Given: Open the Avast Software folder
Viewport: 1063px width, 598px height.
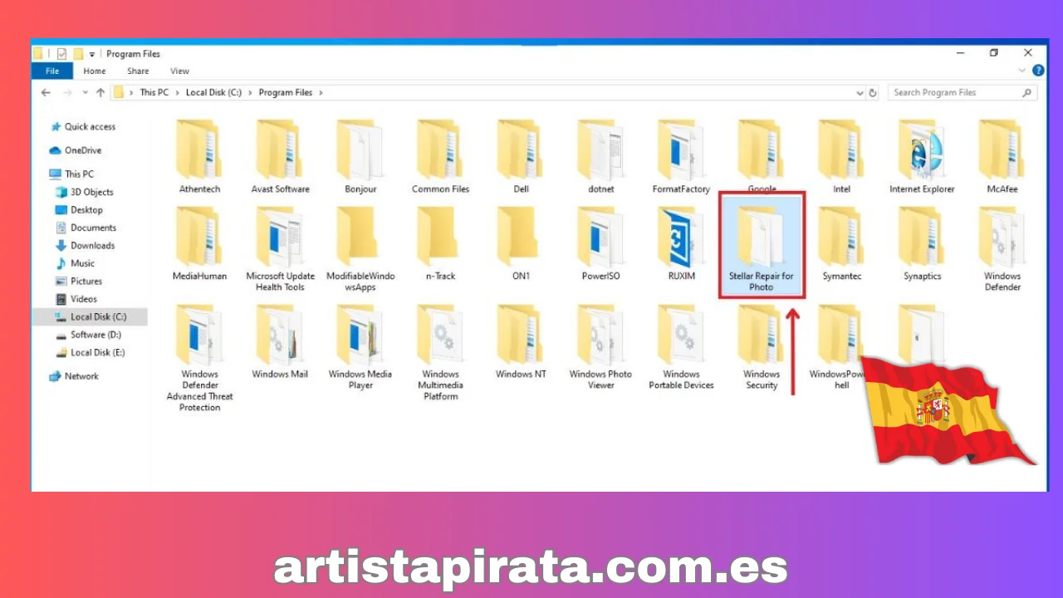Looking at the screenshot, I should tap(280, 158).
